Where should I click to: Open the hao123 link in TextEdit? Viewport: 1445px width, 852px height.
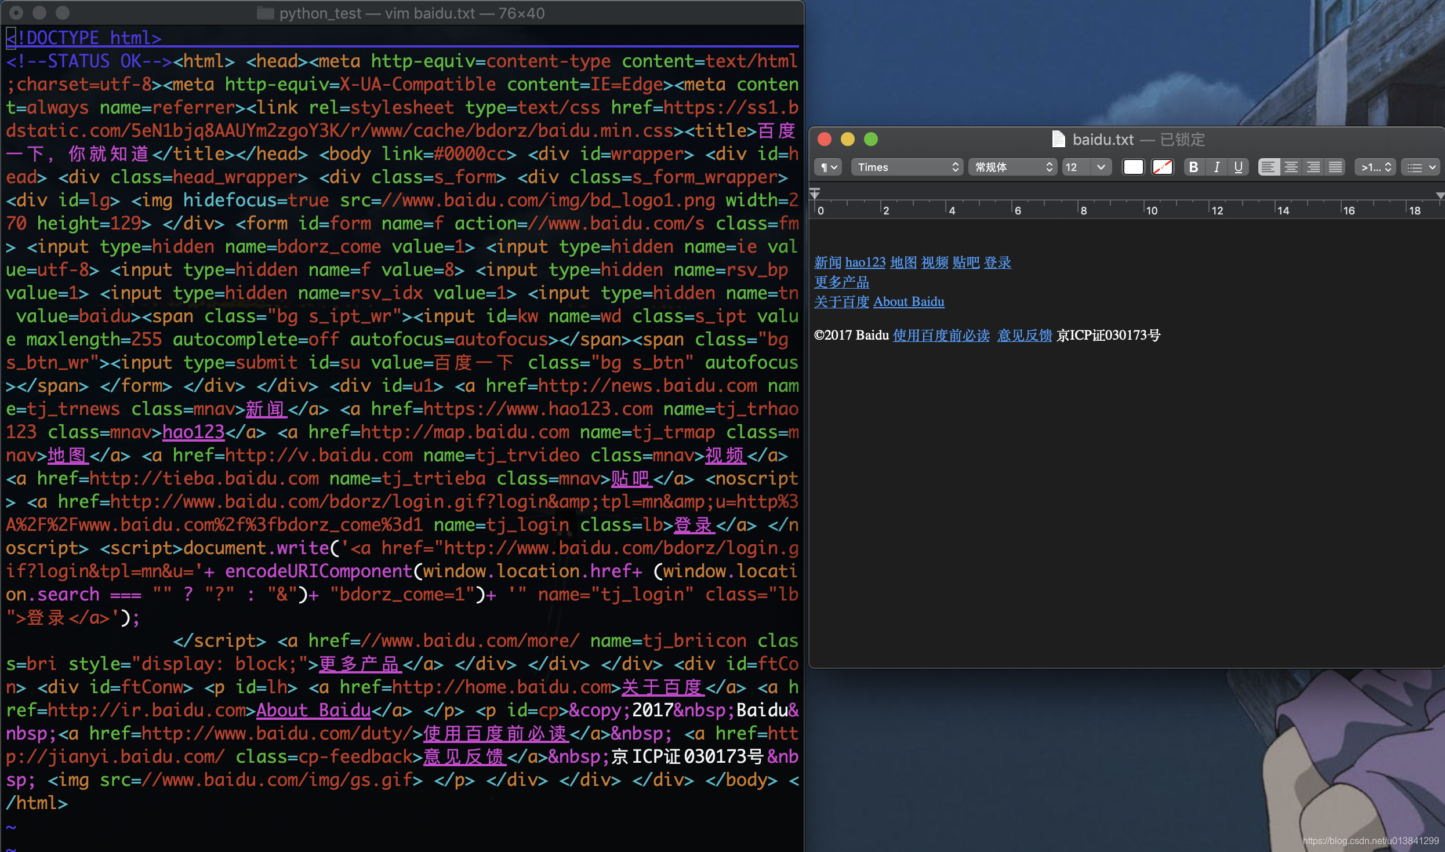coord(865,263)
